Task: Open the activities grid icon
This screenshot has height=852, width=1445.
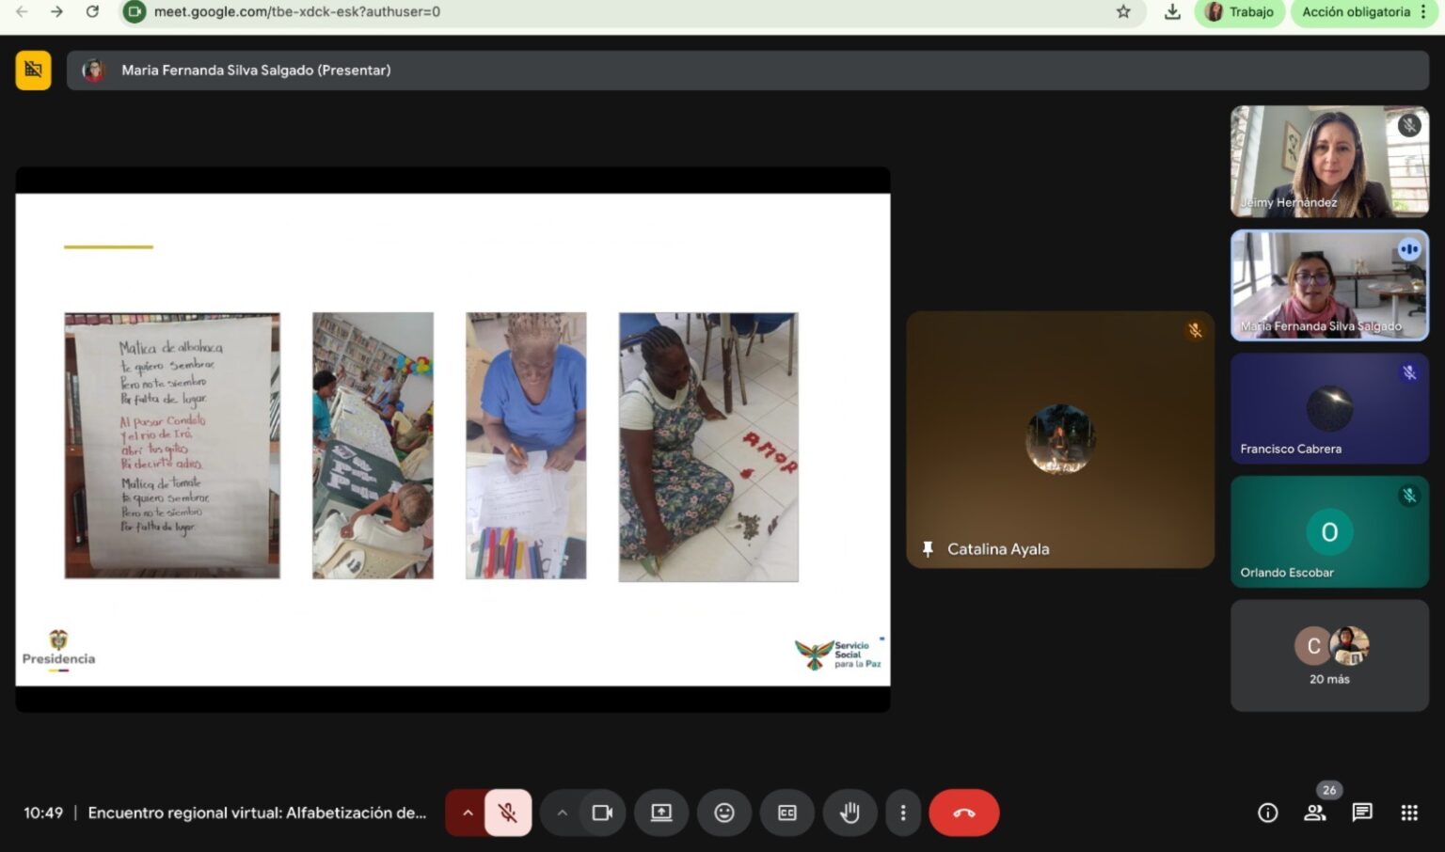Action: pos(1408,813)
